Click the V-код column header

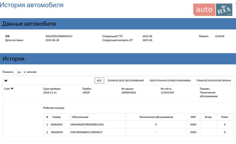208,117
